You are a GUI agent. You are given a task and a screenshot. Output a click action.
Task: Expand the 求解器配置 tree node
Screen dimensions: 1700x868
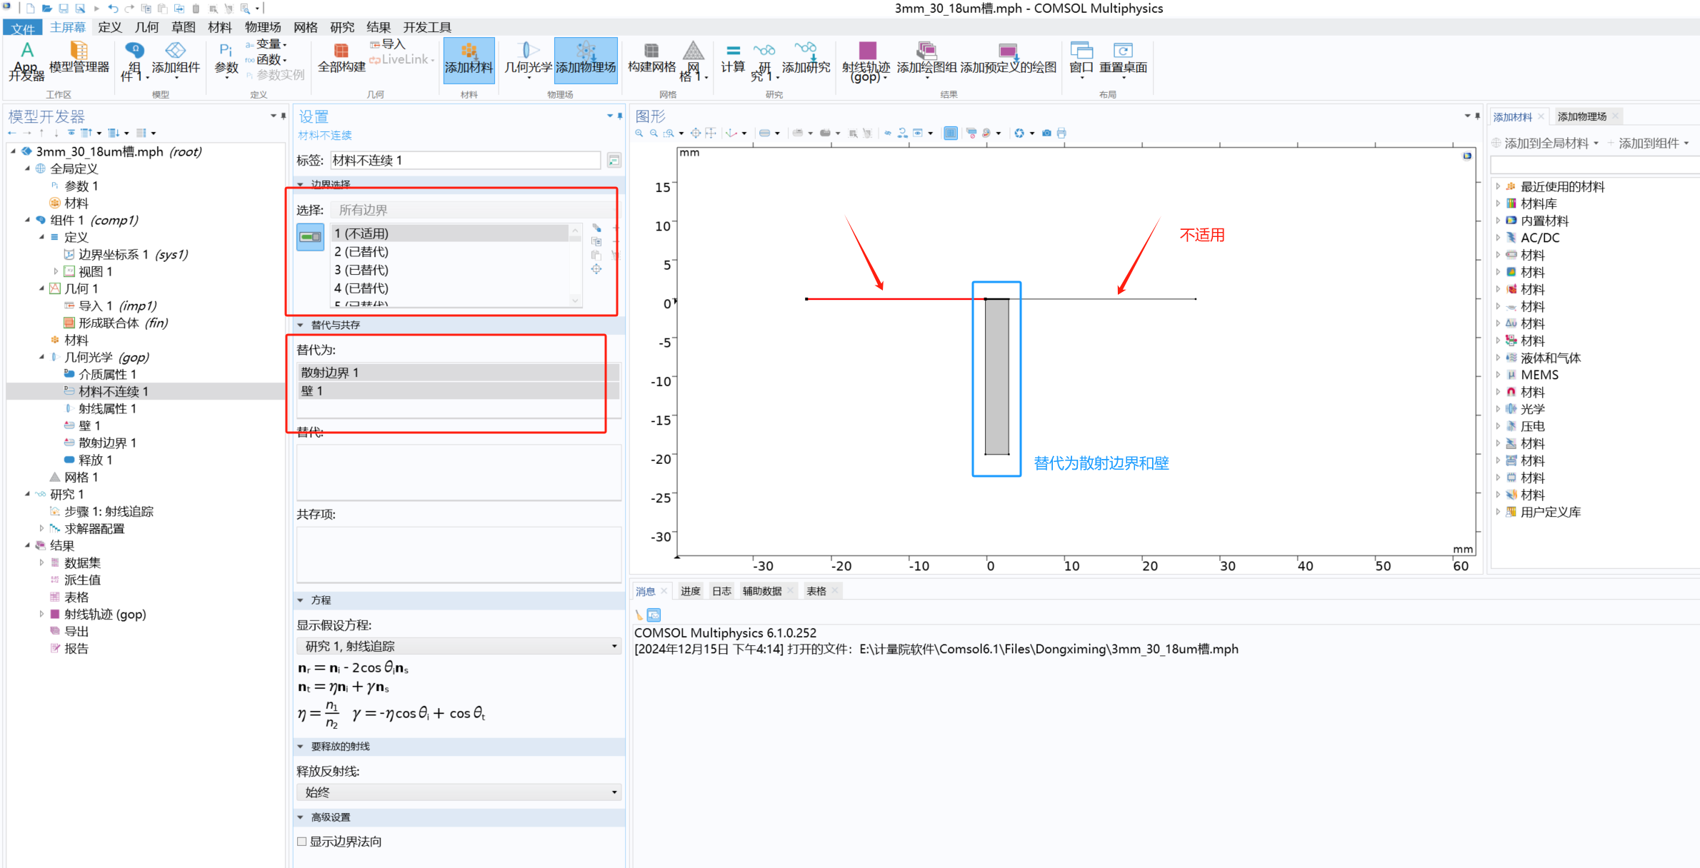tap(41, 529)
